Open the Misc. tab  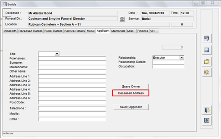coord(131,31)
